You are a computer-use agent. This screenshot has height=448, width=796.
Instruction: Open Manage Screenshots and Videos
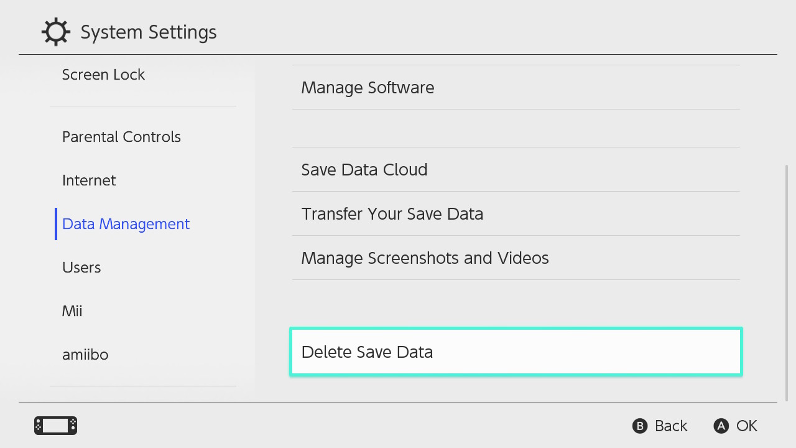[x=425, y=258]
